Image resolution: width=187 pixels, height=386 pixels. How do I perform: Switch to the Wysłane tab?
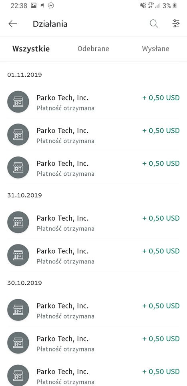pyautogui.click(x=156, y=49)
